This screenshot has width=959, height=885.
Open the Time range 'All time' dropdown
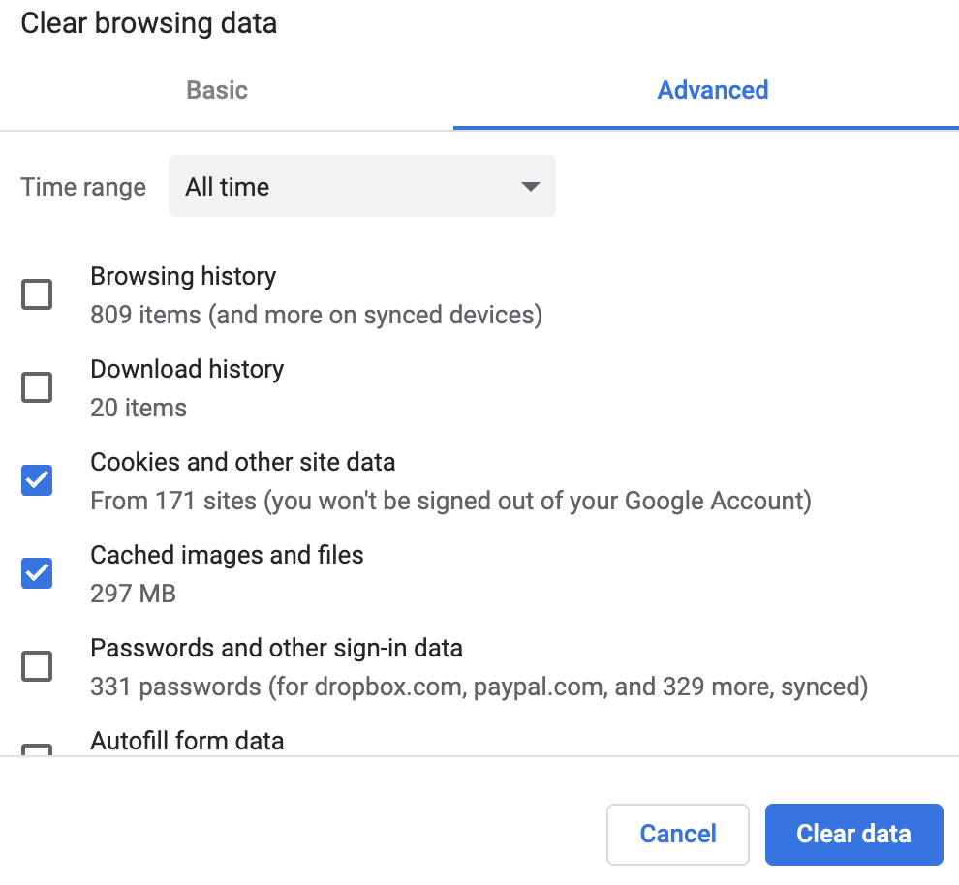(x=361, y=186)
